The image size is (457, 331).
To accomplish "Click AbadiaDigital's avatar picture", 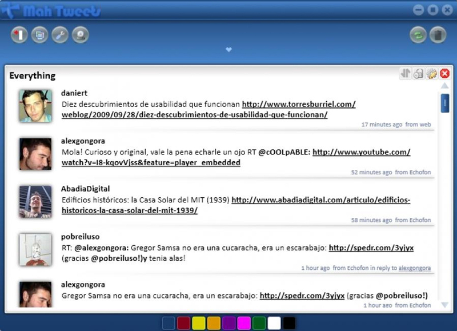I will point(35,202).
